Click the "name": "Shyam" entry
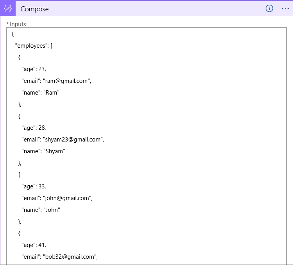293x265 pixels. pos(43,151)
